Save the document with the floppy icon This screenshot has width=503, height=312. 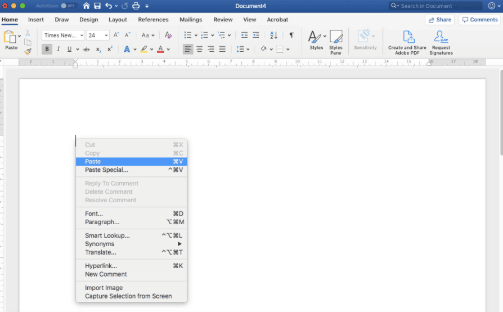click(97, 6)
